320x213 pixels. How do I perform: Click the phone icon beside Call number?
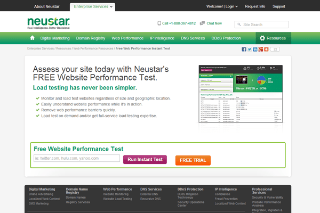click(159, 23)
